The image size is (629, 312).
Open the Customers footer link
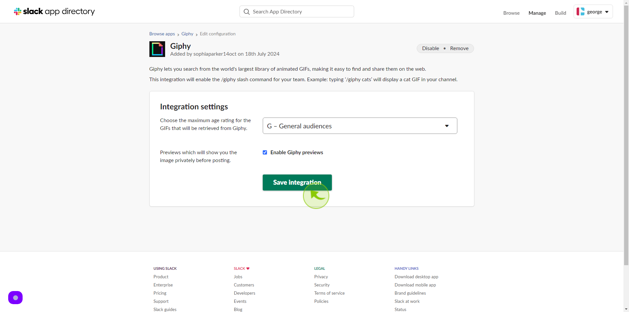tap(244, 285)
